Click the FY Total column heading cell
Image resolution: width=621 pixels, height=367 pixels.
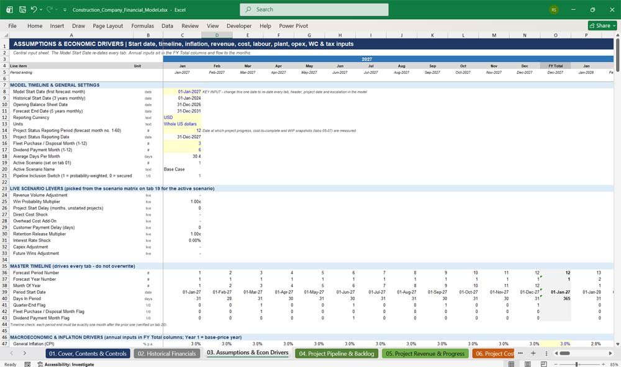(555, 66)
